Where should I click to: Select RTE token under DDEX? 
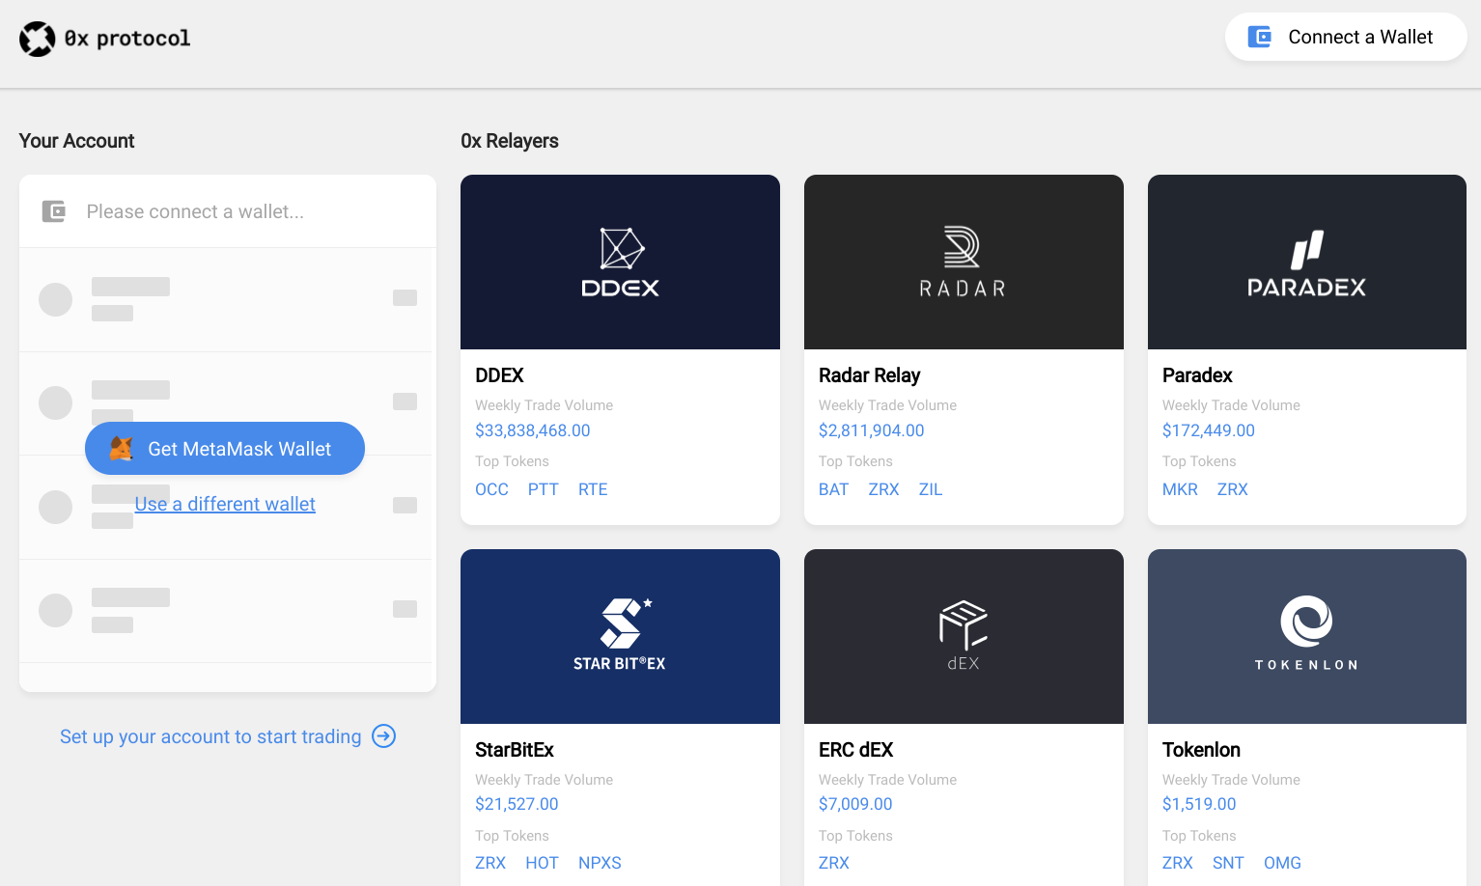point(593,489)
